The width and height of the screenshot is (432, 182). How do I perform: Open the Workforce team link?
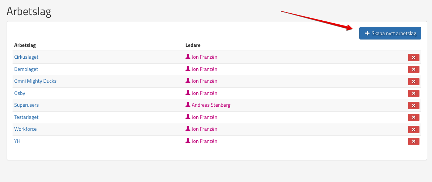(x=25, y=129)
